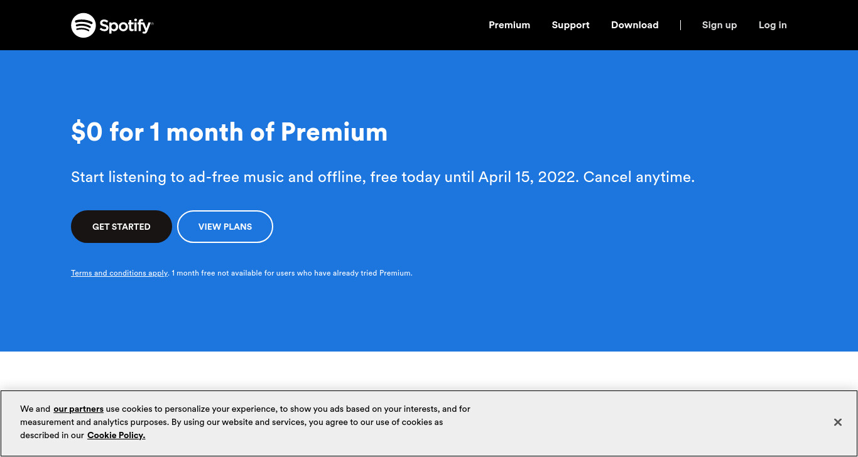The width and height of the screenshot is (858, 457).
Task: Click the Sign up link
Action: tap(719, 25)
